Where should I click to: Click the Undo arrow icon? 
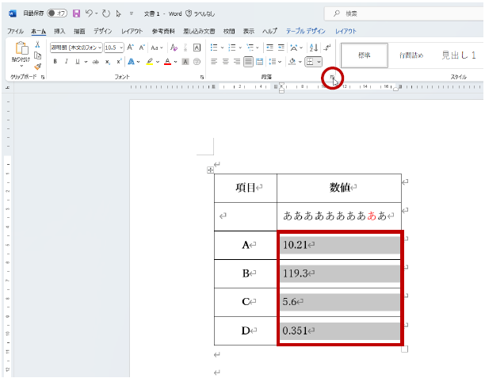90,13
